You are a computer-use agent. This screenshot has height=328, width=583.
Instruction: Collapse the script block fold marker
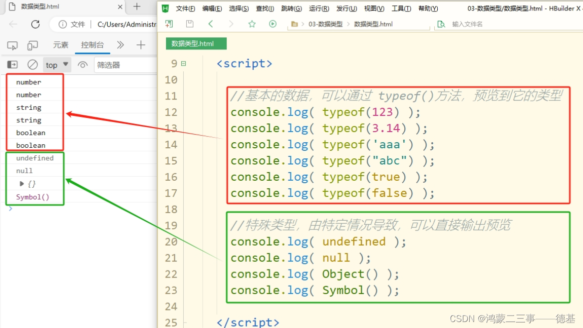[x=183, y=63]
